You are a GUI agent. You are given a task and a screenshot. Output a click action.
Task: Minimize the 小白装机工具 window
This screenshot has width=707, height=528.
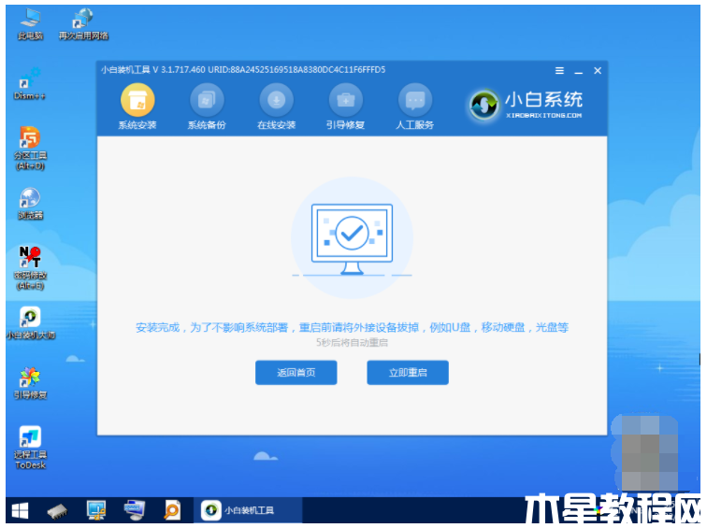coord(579,71)
